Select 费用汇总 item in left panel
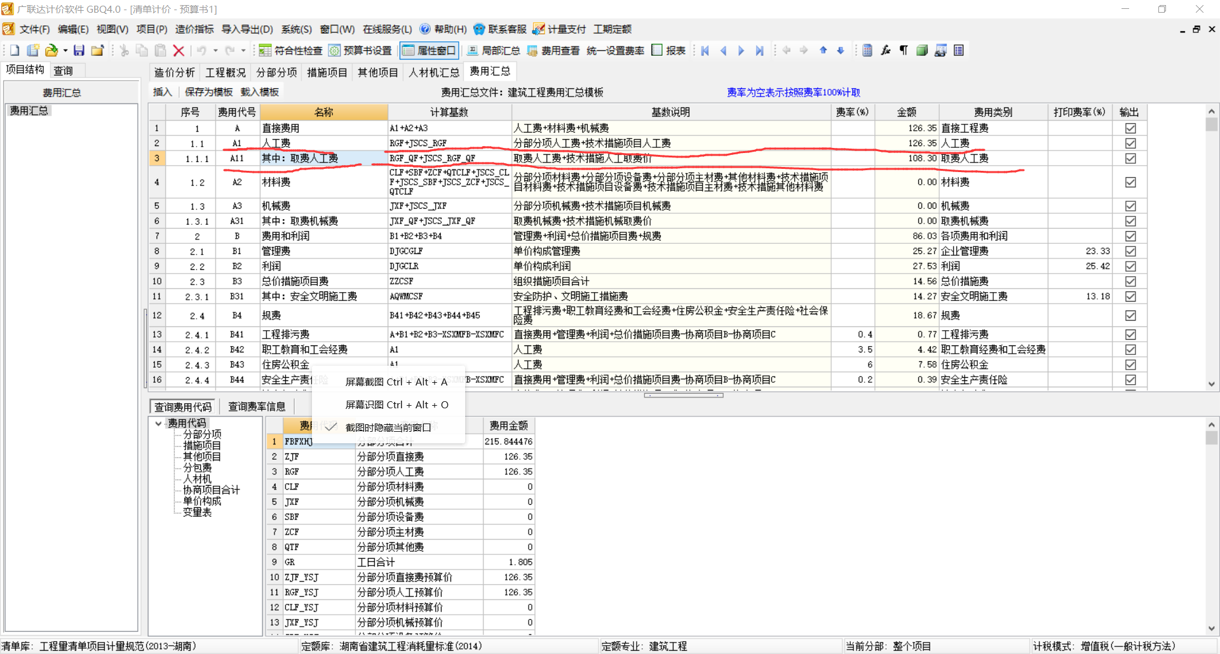This screenshot has width=1220, height=654. point(29,110)
